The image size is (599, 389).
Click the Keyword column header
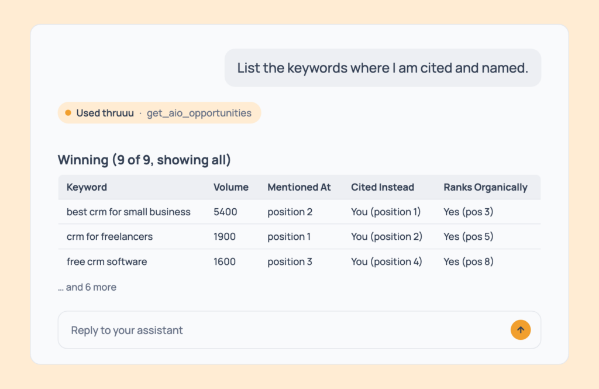pos(87,187)
